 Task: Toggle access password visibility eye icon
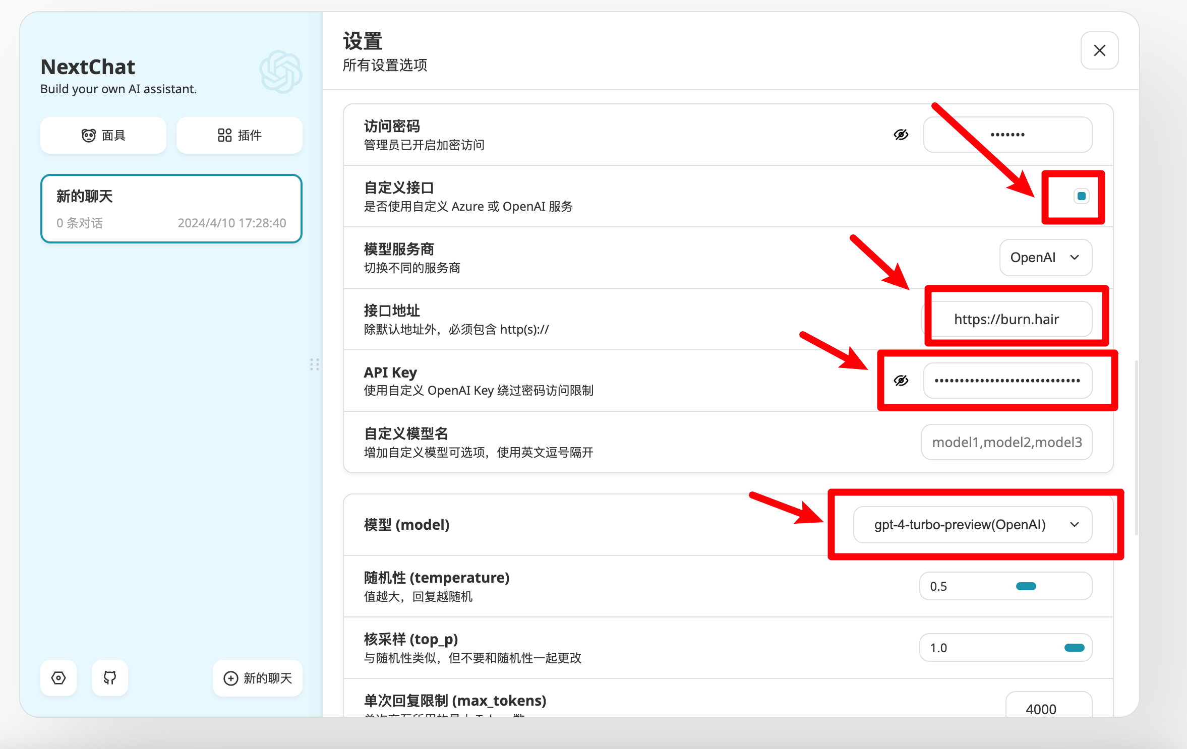pyautogui.click(x=901, y=135)
